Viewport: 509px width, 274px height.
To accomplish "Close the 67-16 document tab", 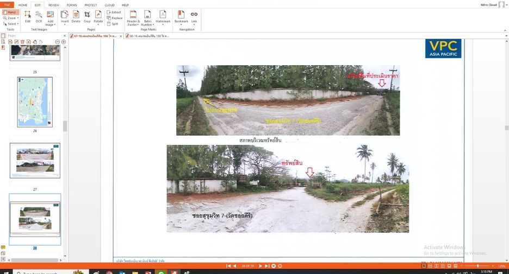I will click(121, 36).
